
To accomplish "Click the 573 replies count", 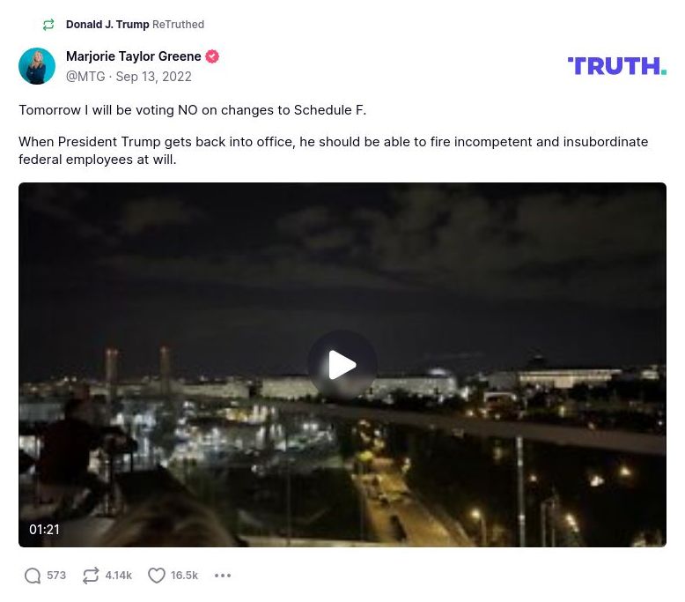I will (56, 576).
